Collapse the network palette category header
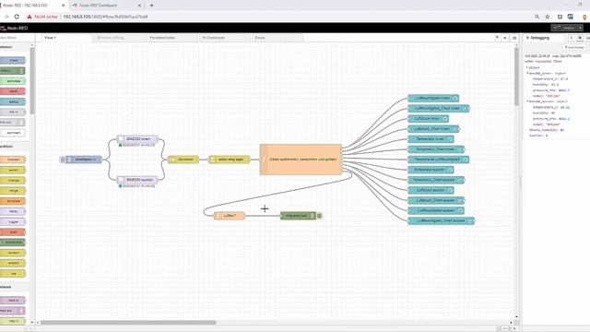The width and height of the screenshot is (590, 332). (x=15, y=287)
